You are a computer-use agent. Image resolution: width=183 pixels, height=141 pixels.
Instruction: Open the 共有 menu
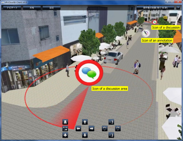[x=32, y=8]
